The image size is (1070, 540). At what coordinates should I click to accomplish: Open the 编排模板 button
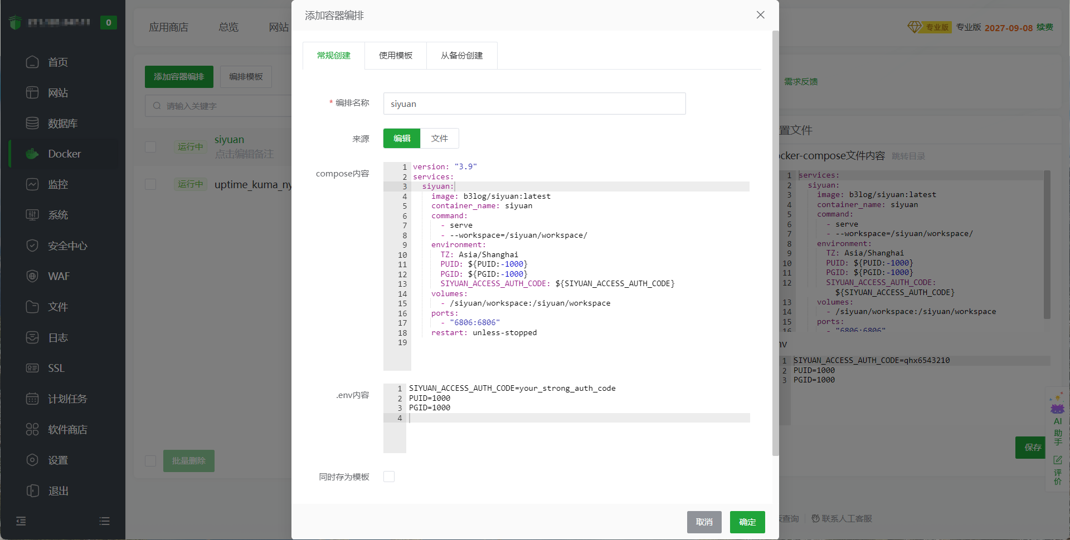[246, 77]
